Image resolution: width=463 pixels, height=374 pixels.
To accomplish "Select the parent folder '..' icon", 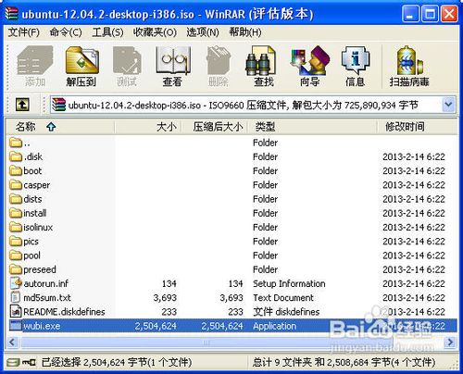I will [16, 143].
